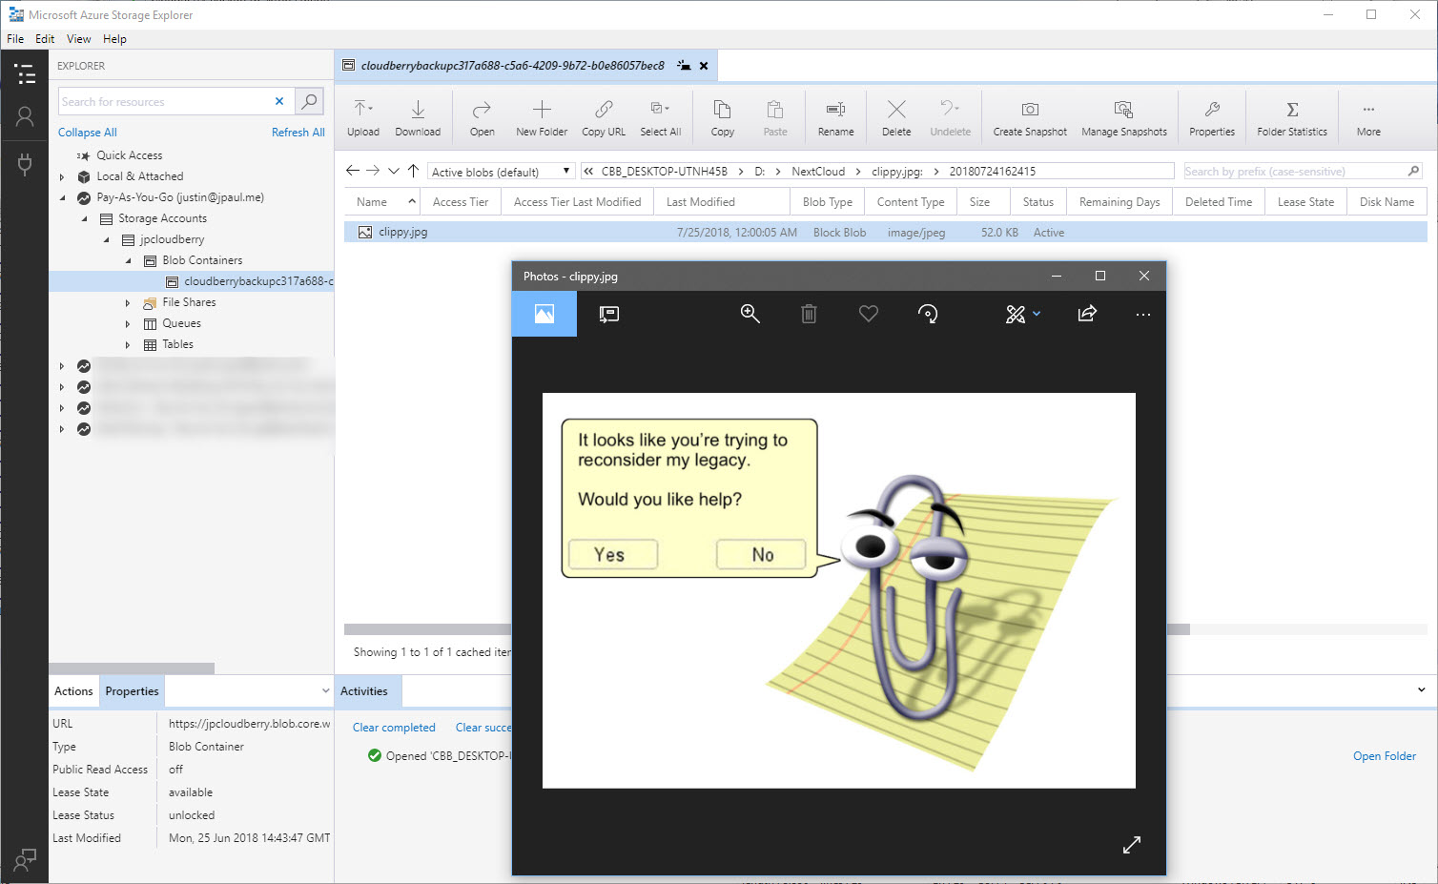The width and height of the screenshot is (1438, 884).
Task: Zoom in the Photos image
Action: point(750,314)
